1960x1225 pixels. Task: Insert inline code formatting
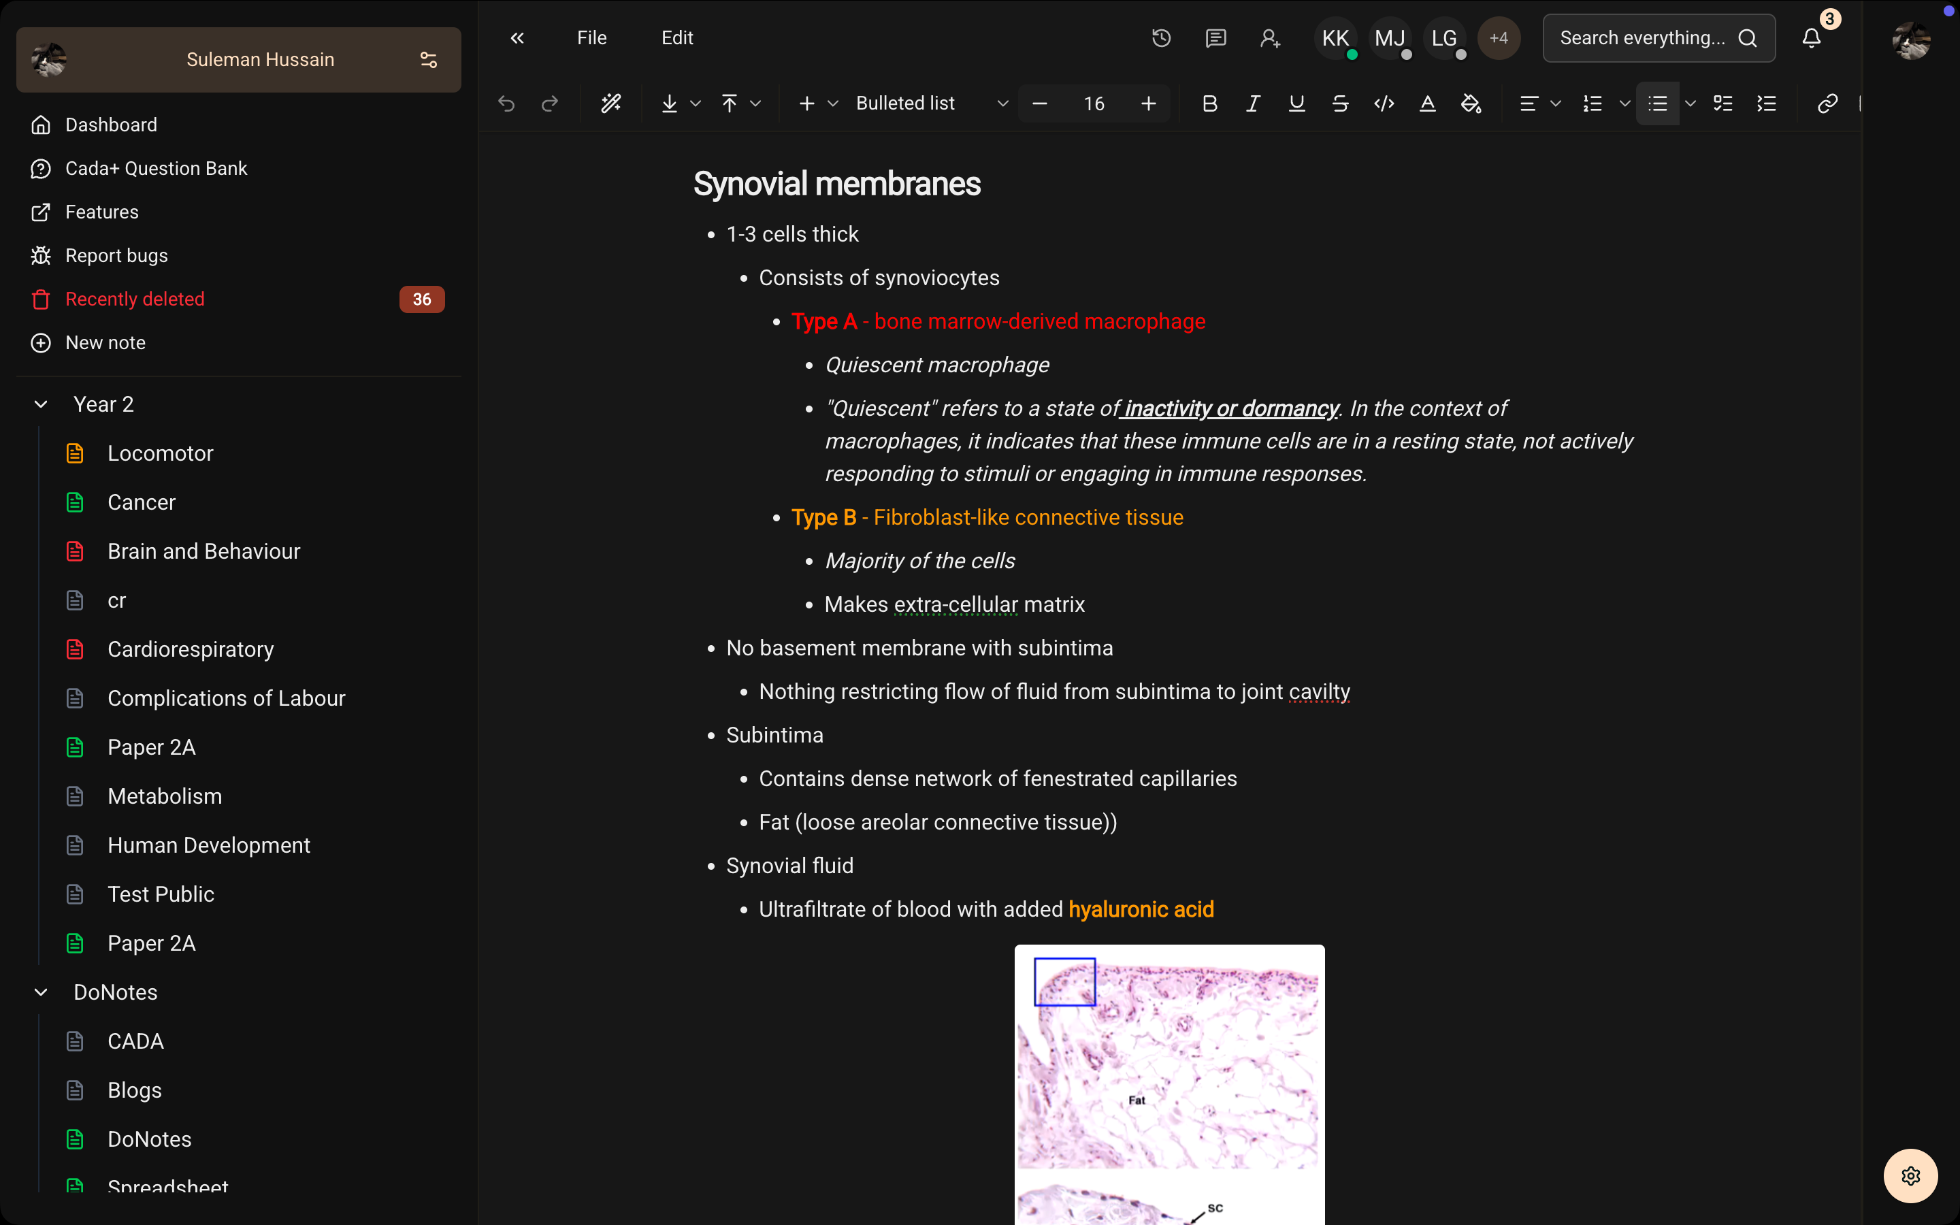(x=1384, y=103)
